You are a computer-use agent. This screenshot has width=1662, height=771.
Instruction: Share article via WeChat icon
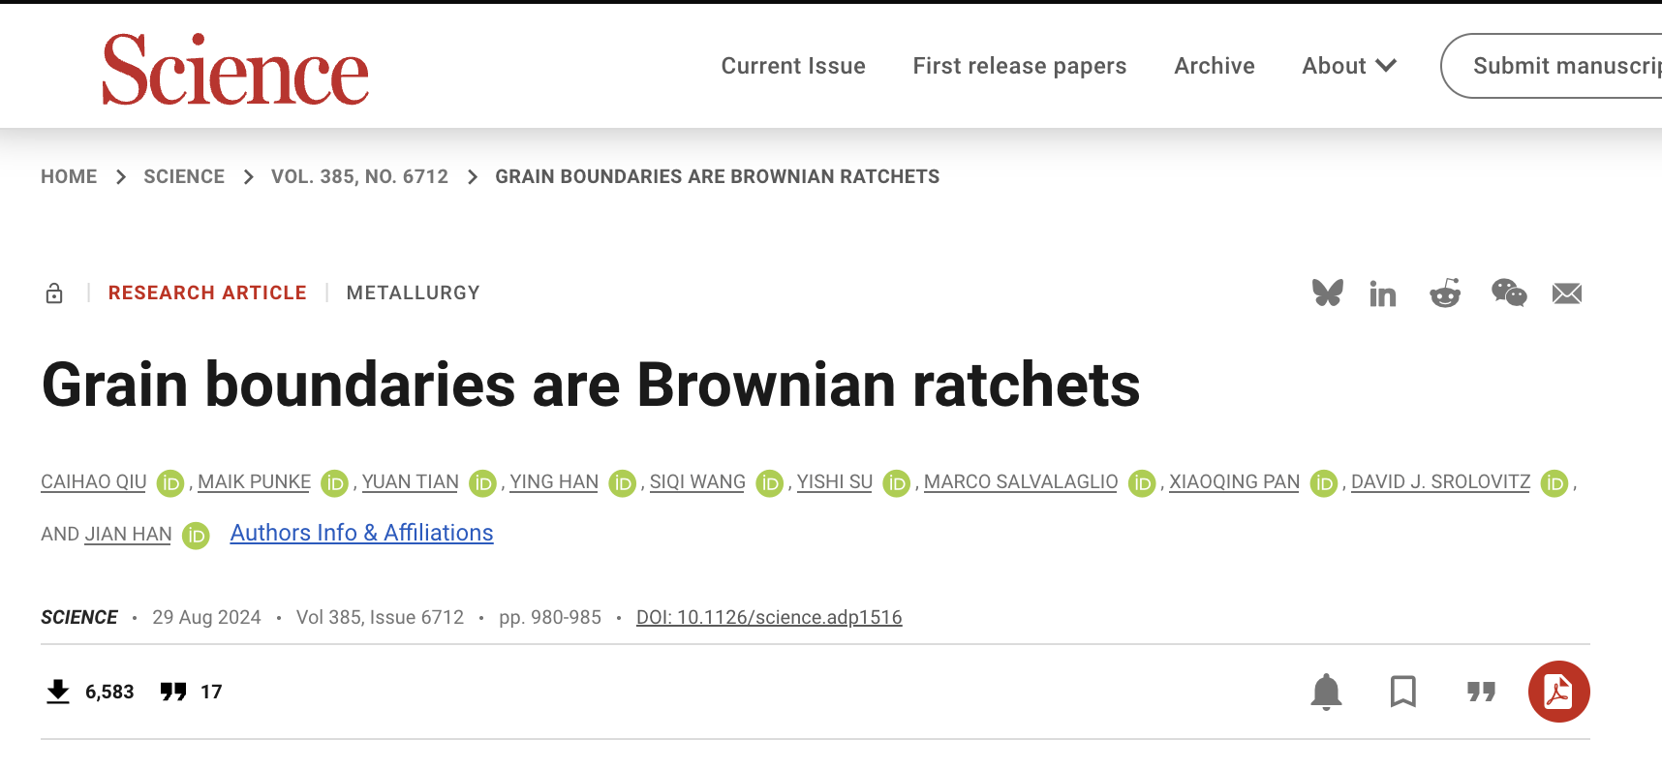point(1508,293)
